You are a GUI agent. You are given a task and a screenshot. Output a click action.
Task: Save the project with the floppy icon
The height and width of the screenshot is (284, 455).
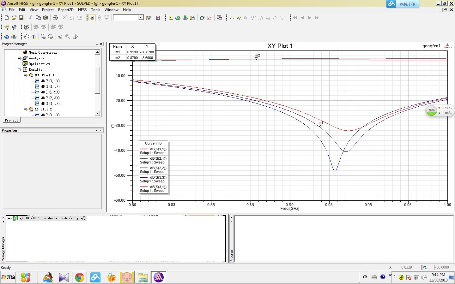(21, 18)
